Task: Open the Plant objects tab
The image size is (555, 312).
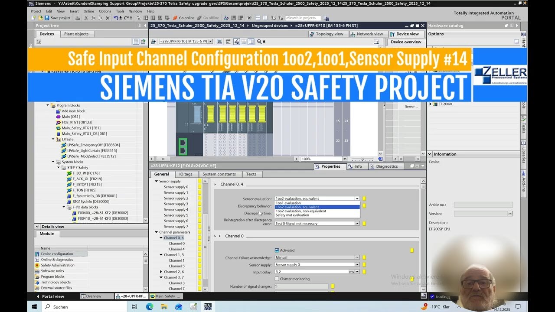Action: pyautogui.click(x=76, y=34)
